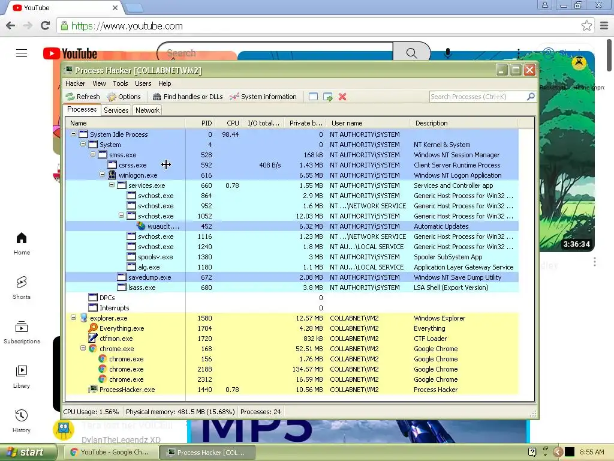The width and height of the screenshot is (614, 461).
Task: Select the Processes tab
Action: coord(82,109)
